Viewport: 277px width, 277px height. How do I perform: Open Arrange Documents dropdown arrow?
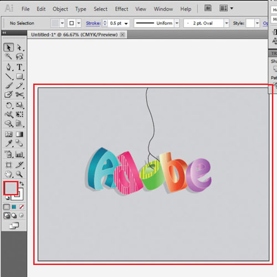[x=232, y=8]
